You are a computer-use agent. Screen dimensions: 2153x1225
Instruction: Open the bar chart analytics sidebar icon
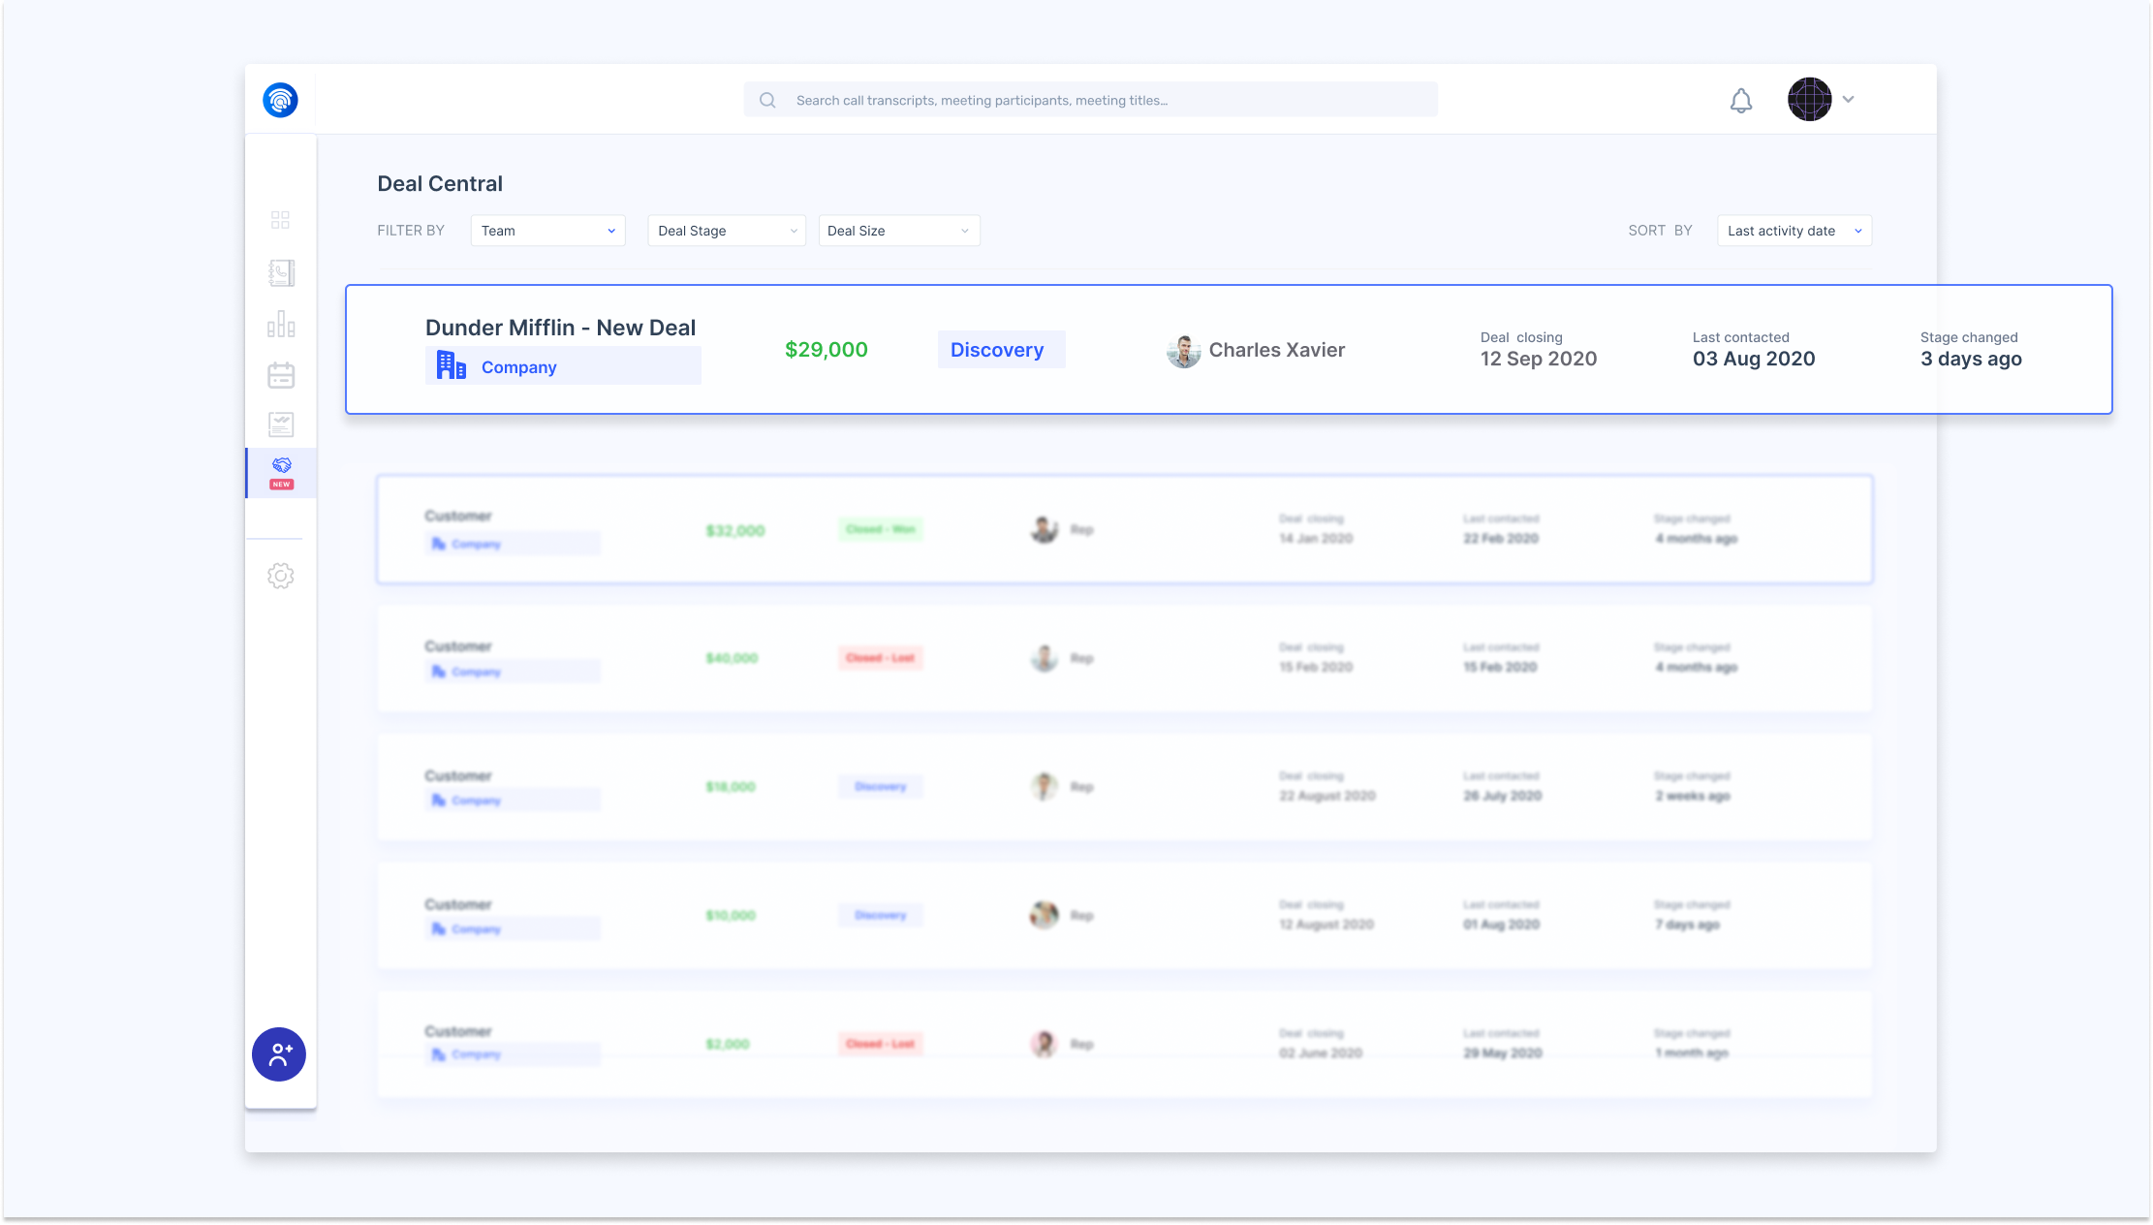click(281, 324)
